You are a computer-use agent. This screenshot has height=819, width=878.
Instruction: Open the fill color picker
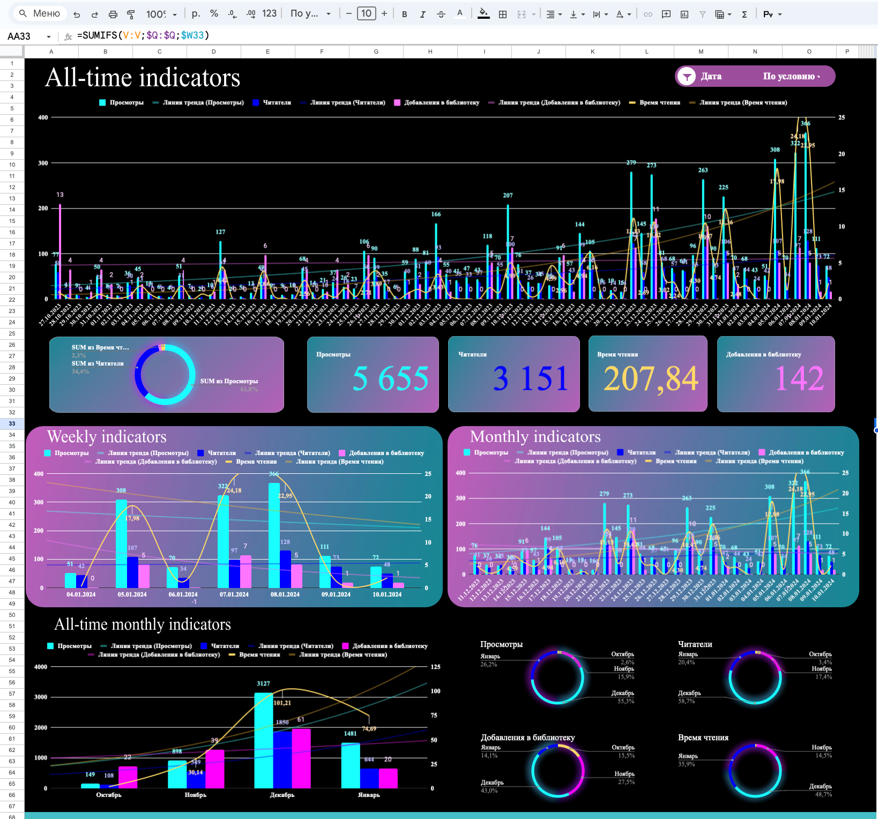[483, 14]
